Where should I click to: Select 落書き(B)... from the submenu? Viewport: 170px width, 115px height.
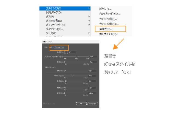coord(106,28)
